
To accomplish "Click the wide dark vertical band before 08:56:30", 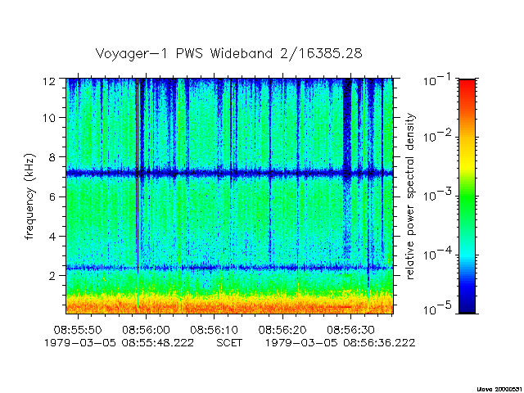I will tap(347, 167).
